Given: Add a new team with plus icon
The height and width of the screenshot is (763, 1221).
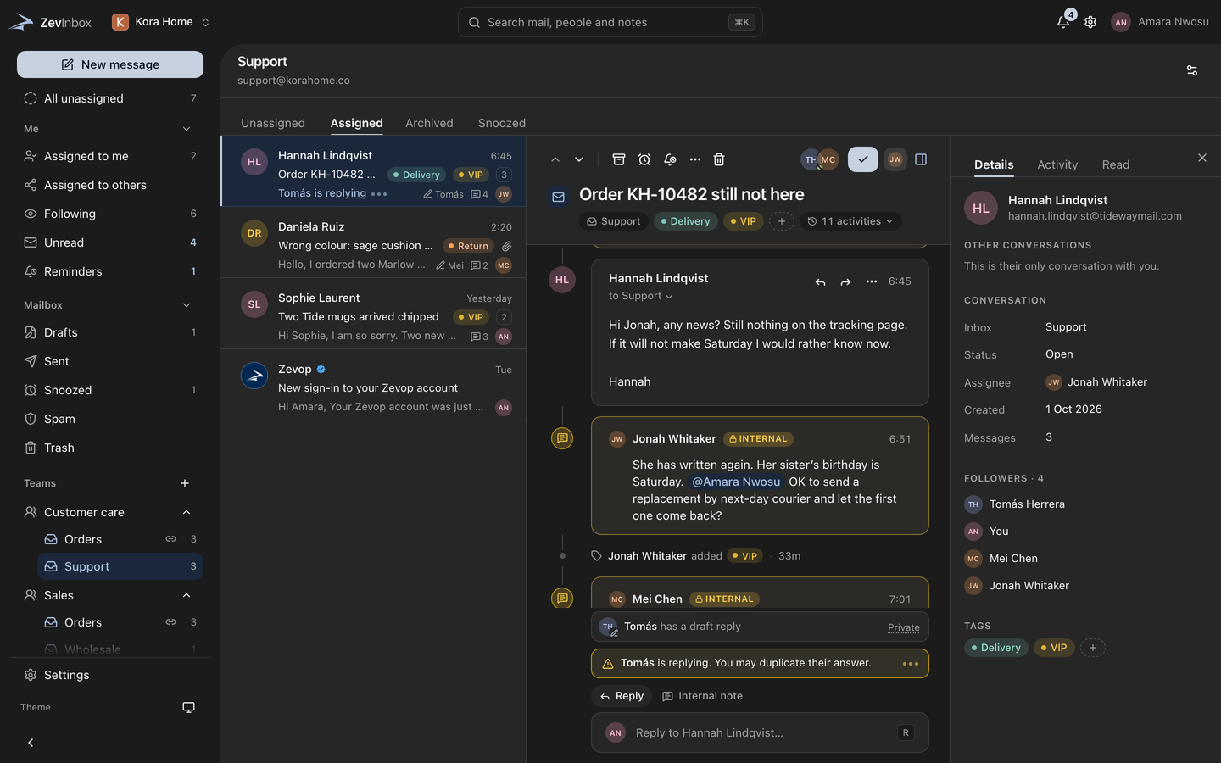Looking at the screenshot, I should pyautogui.click(x=185, y=483).
